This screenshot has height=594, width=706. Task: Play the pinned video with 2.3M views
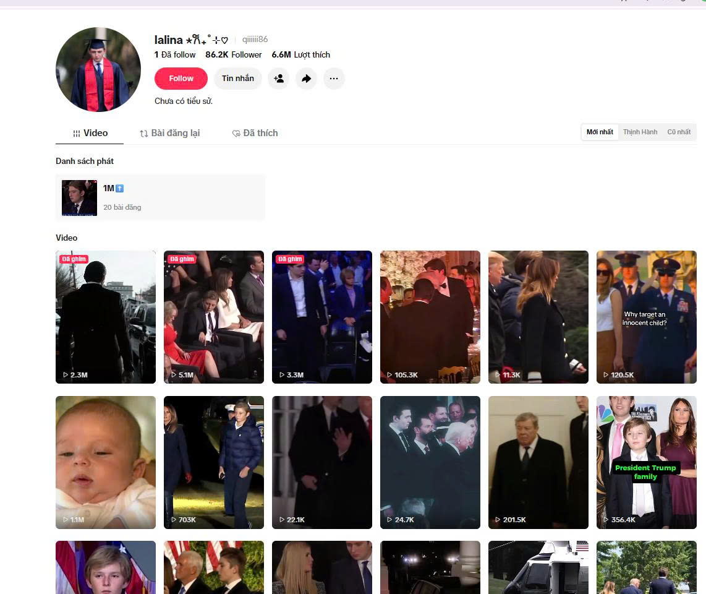(106, 317)
